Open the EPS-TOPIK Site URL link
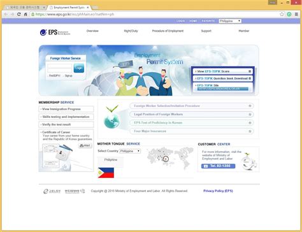Screen dimensions: 302x232 click(x=222, y=89)
